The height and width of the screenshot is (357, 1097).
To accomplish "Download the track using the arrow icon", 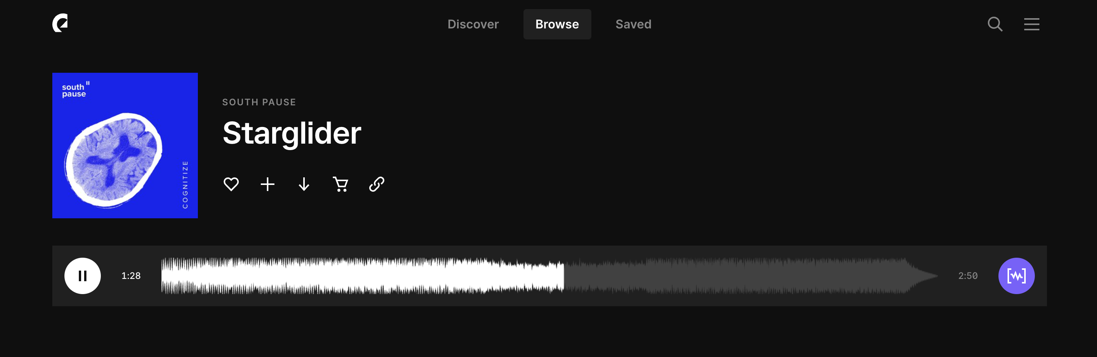I will click(304, 184).
